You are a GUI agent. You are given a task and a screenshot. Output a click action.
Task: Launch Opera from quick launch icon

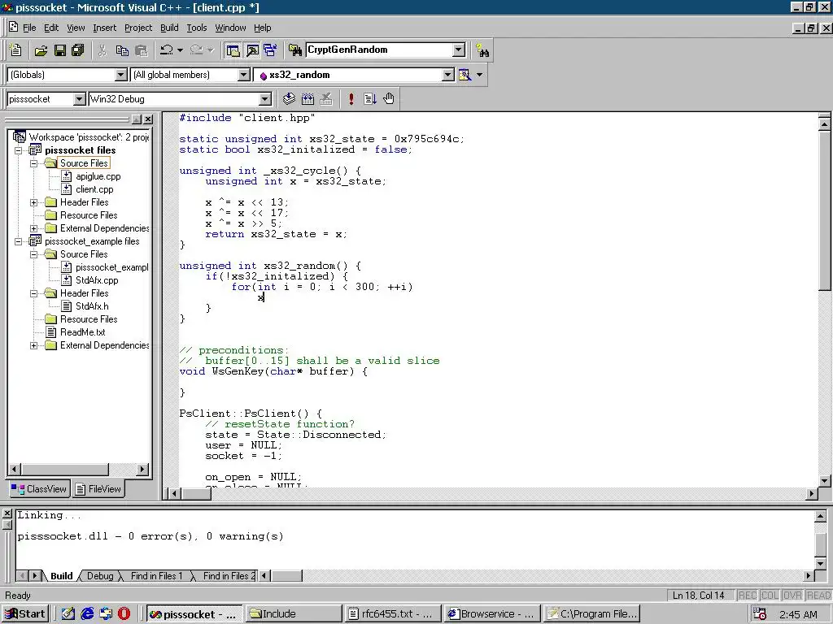124,614
